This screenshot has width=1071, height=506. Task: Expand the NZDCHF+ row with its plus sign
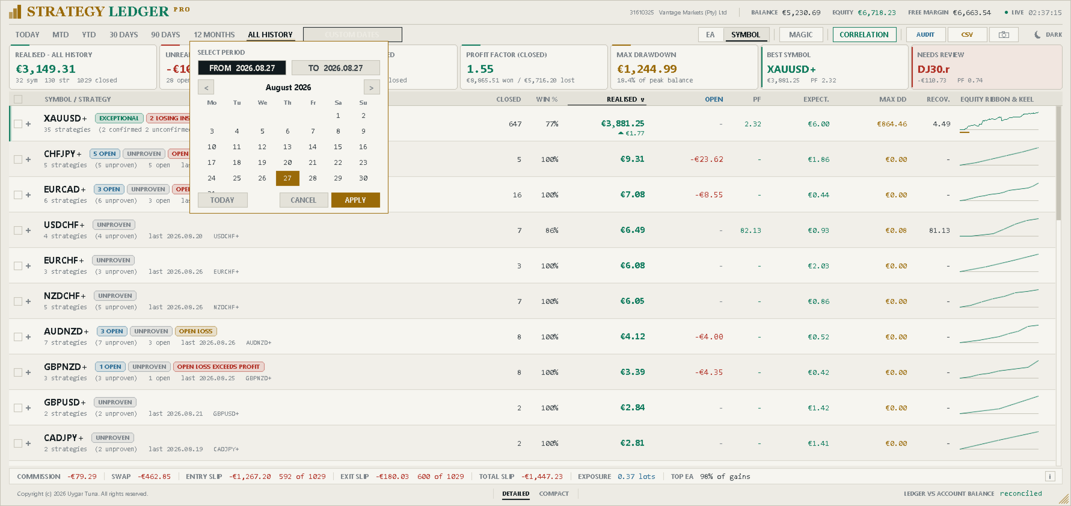pos(28,301)
